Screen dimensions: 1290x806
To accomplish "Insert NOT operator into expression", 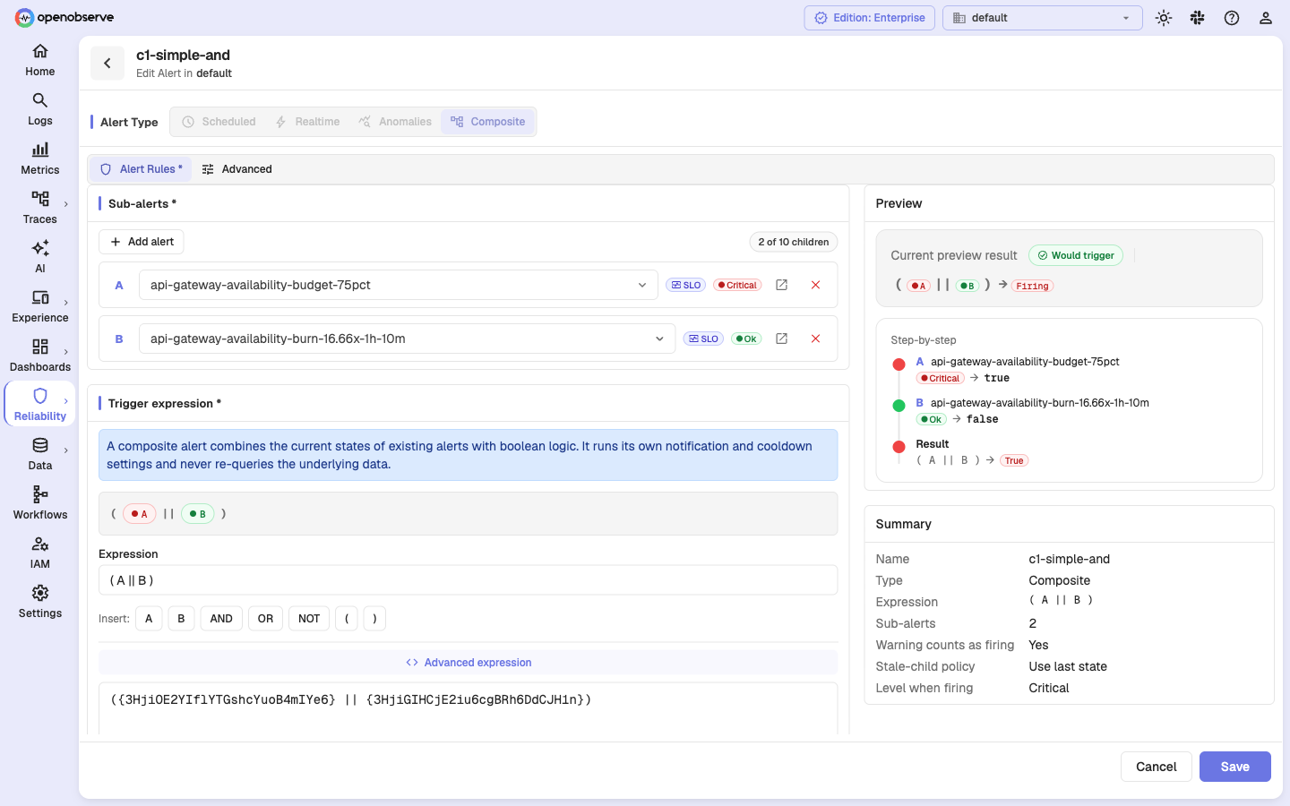I will 309,619.
